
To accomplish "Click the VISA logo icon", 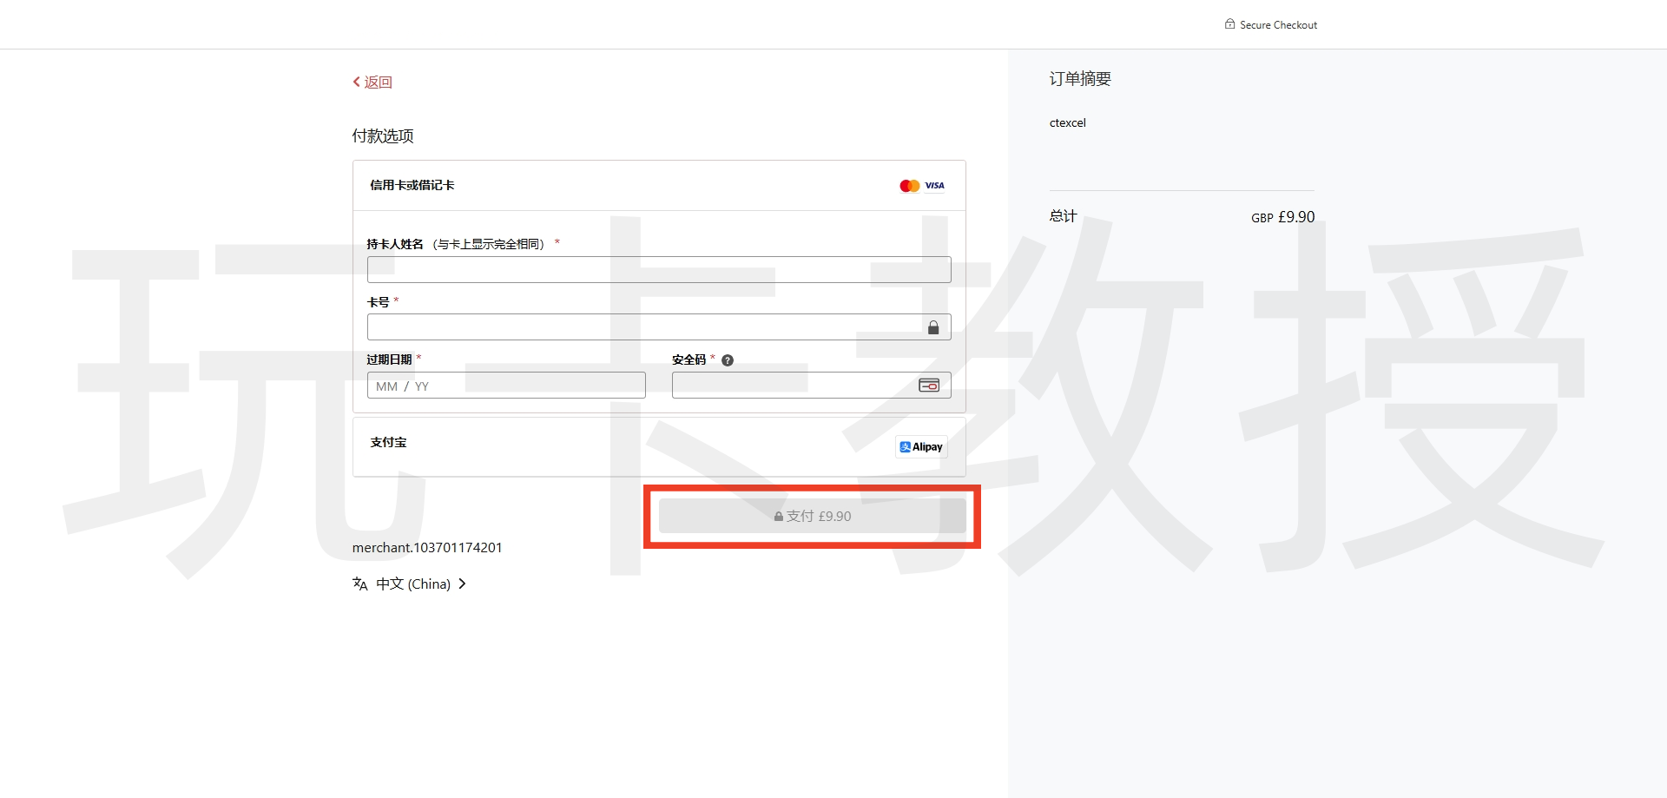I will (x=934, y=186).
